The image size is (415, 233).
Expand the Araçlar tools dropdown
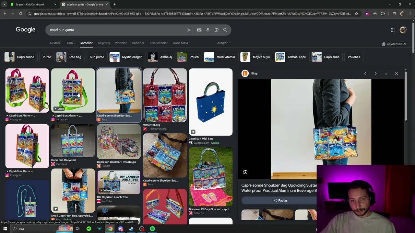pyautogui.click(x=224, y=43)
